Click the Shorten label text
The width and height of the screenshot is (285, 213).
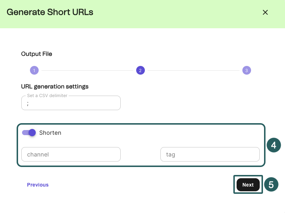[50, 133]
